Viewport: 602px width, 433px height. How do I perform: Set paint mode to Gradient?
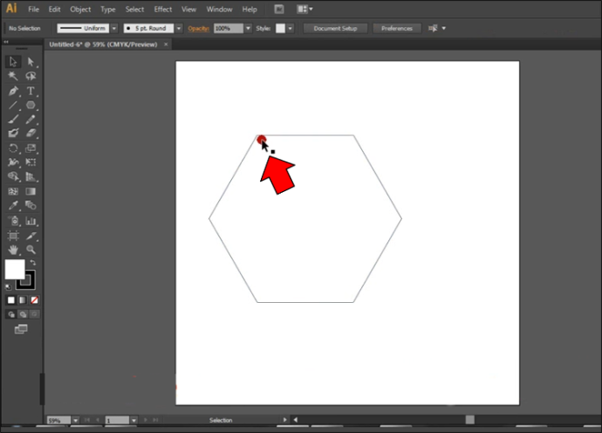23,300
